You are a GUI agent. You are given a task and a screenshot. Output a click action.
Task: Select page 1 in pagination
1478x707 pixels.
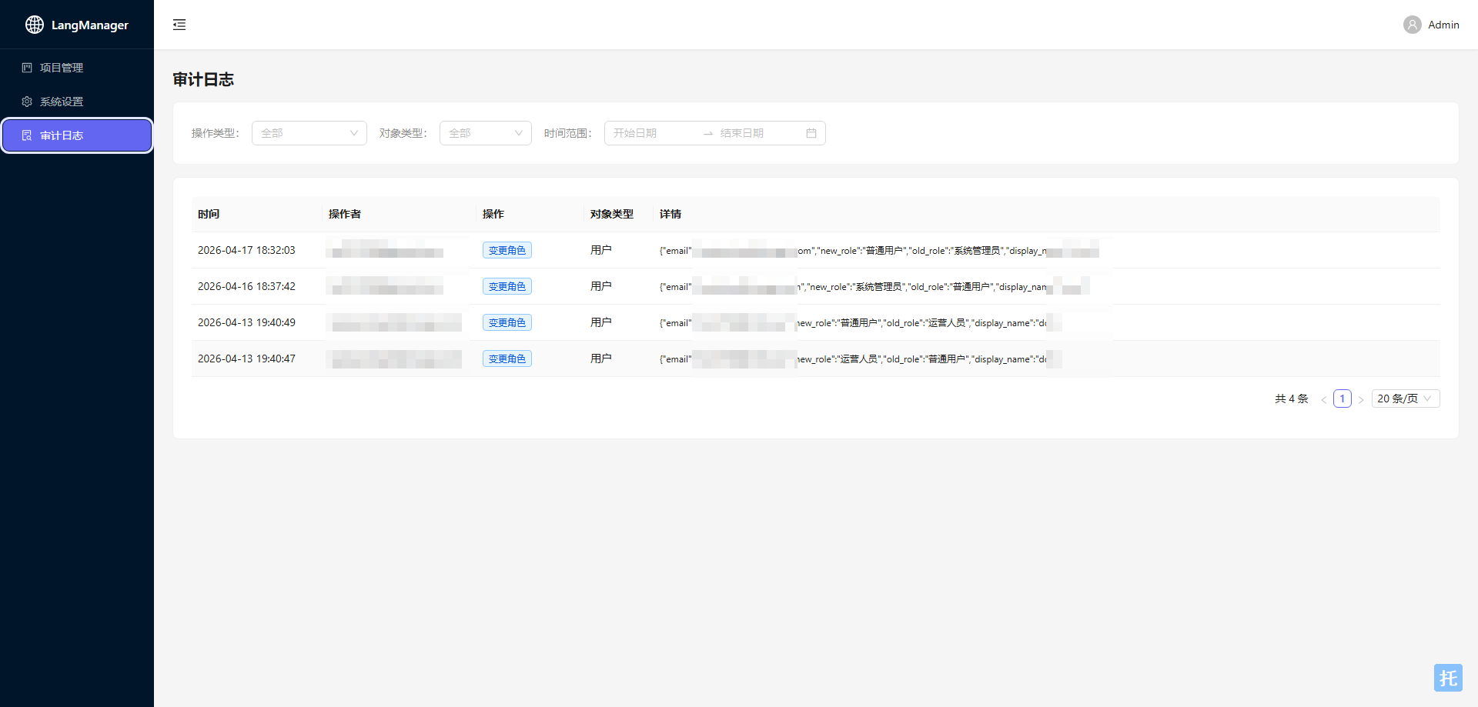coord(1343,399)
